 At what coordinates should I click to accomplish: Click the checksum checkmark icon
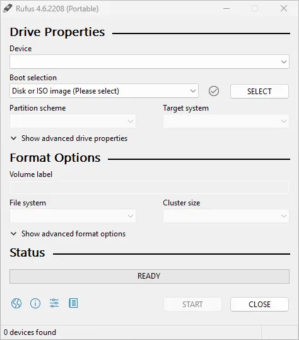tap(214, 91)
